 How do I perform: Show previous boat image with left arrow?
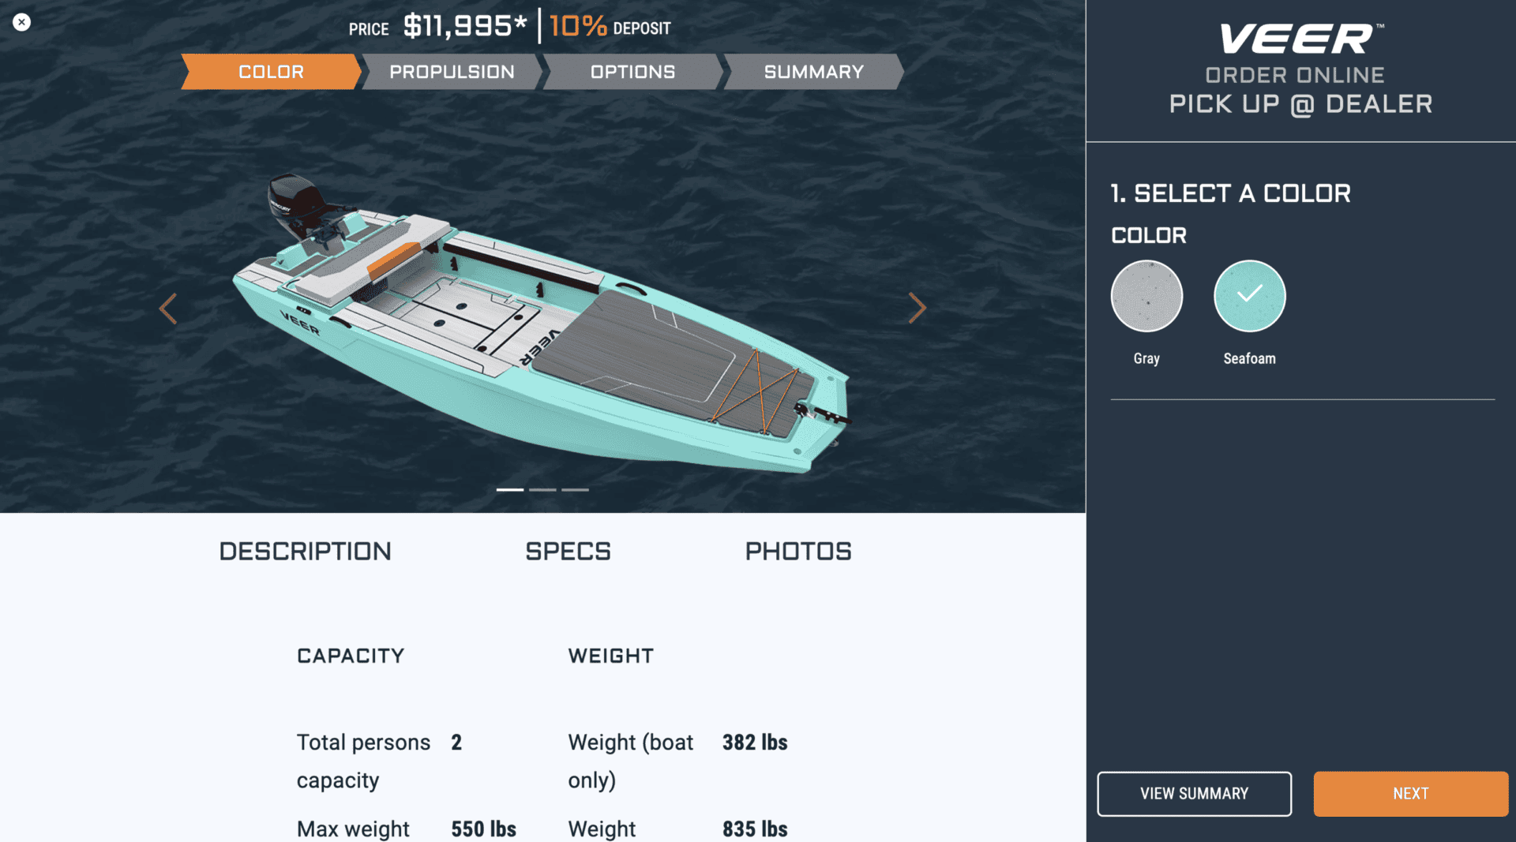[167, 309]
